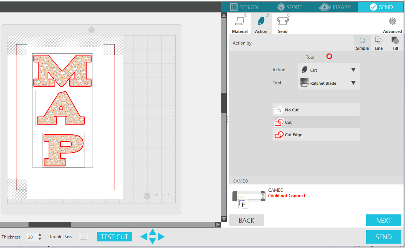Switch to Fill action mode
The height and width of the screenshot is (248, 405).
click(395, 43)
